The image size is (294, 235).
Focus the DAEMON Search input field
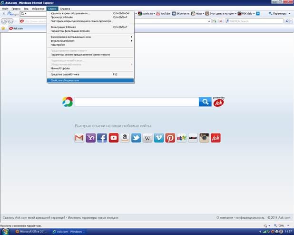coord(255,21)
